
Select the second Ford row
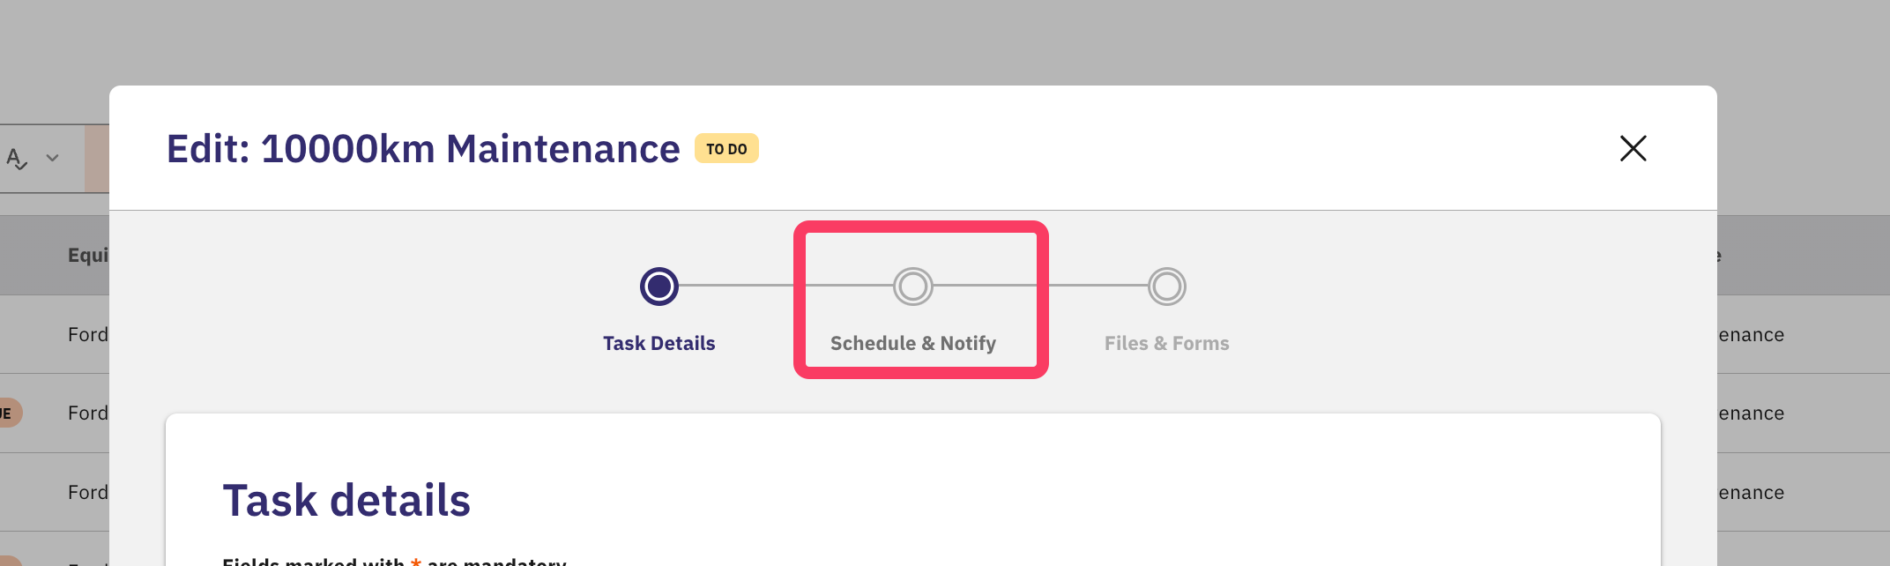coord(88,413)
